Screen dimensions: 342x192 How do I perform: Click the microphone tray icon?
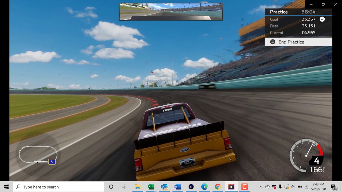point(280,187)
